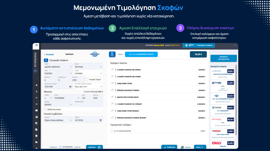
Task: Open the engine count dropdown showing 1
Action: pyautogui.click(x=48, y=97)
